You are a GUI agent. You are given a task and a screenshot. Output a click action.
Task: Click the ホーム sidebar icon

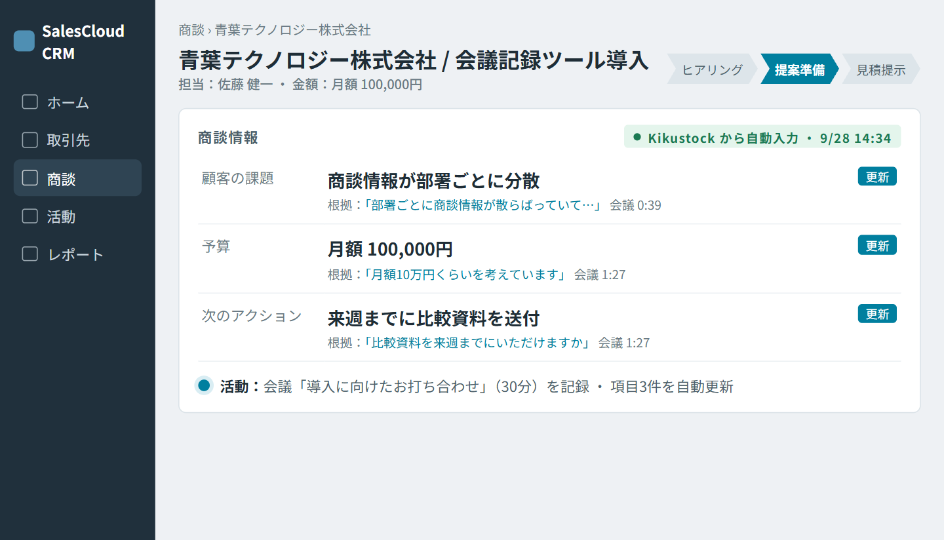pyautogui.click(x=30, y=102)
